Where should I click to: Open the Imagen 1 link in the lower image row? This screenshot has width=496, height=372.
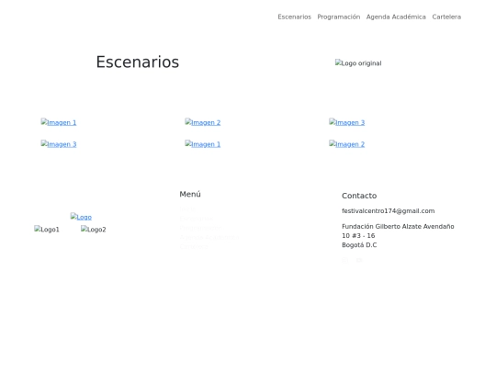pyautogui.click(x=202, y=144)
